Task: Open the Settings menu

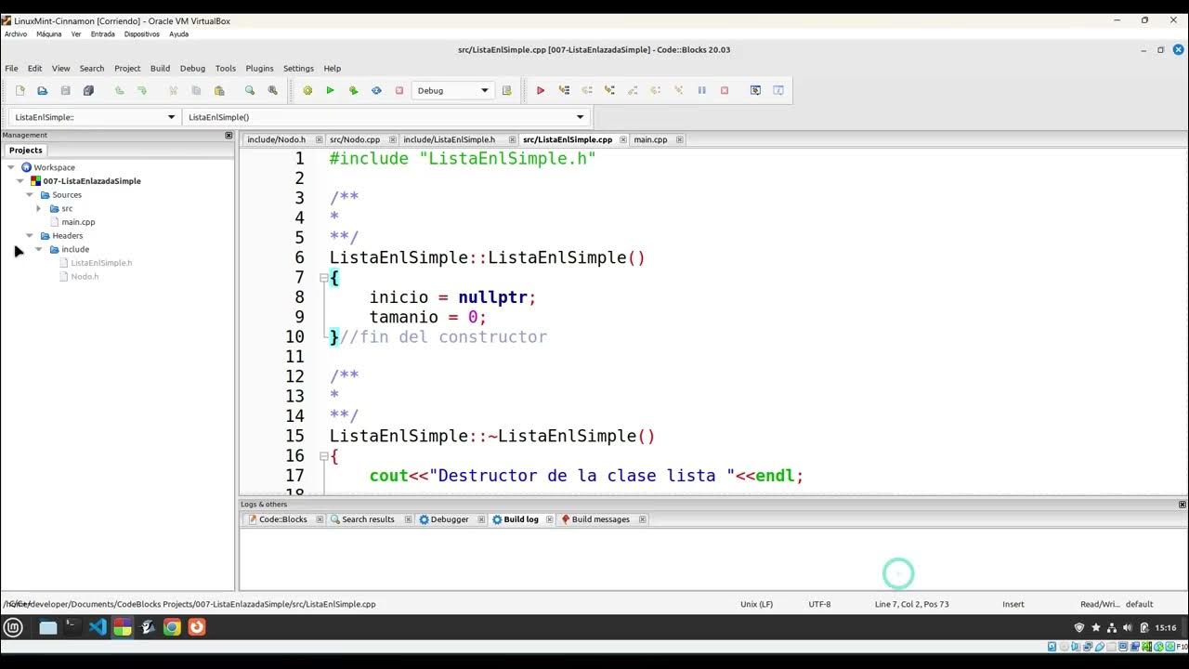Action: (298, 68)
